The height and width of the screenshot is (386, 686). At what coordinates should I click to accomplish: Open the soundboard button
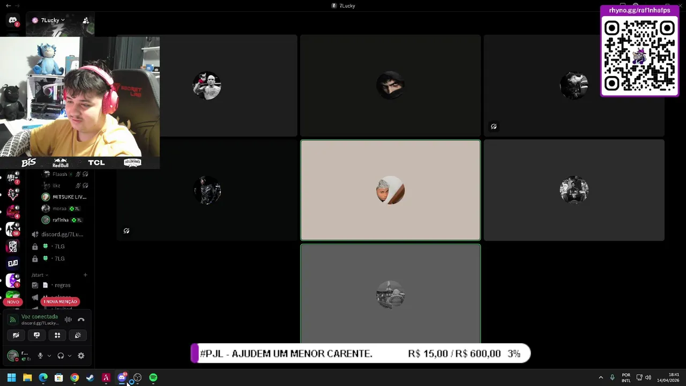coord(78,335)
